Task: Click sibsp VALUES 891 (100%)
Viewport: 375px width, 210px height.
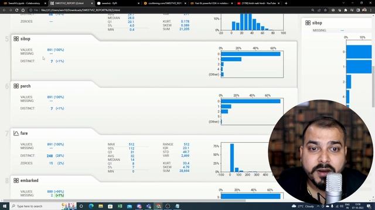Action: point(56,50)
